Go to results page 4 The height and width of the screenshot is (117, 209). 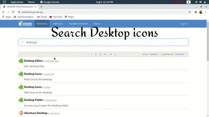coord(104,54)
